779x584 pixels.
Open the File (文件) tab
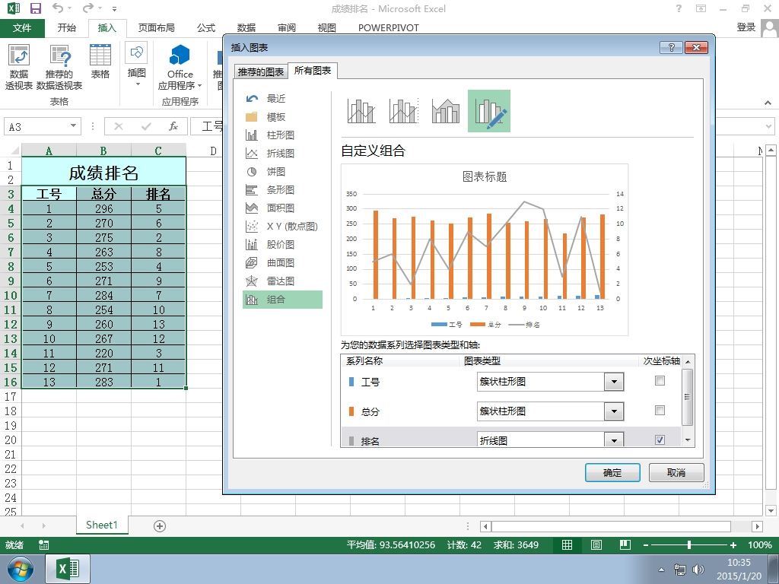(x=22, y=28)
